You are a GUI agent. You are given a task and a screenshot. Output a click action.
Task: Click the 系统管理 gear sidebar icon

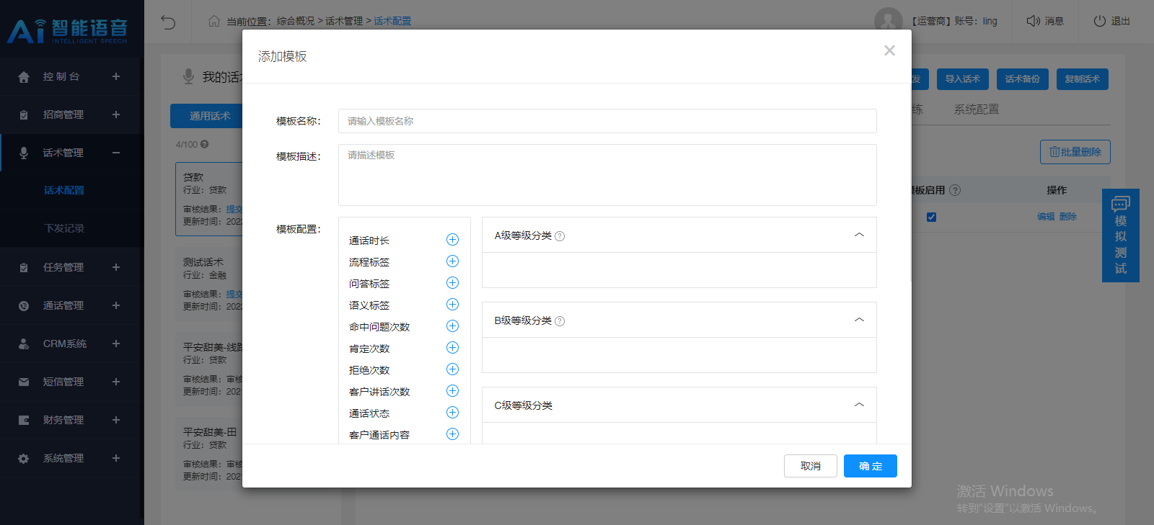point(24,459)
